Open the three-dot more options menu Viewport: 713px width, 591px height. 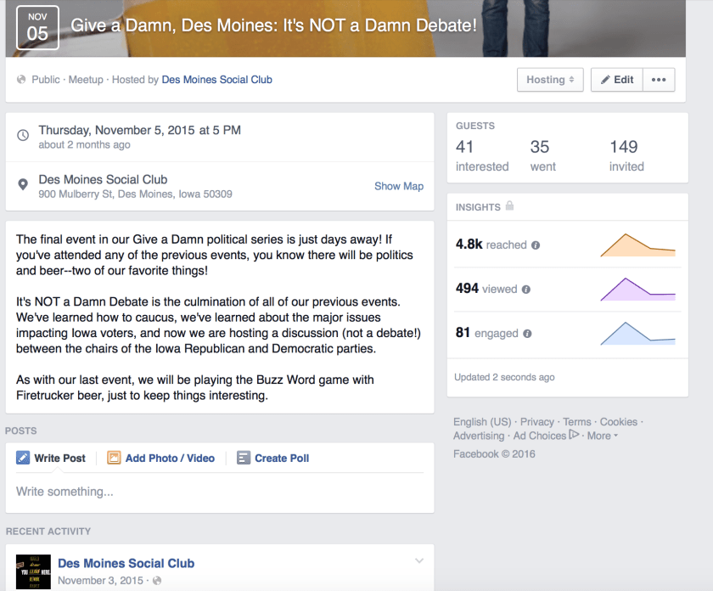659,80
